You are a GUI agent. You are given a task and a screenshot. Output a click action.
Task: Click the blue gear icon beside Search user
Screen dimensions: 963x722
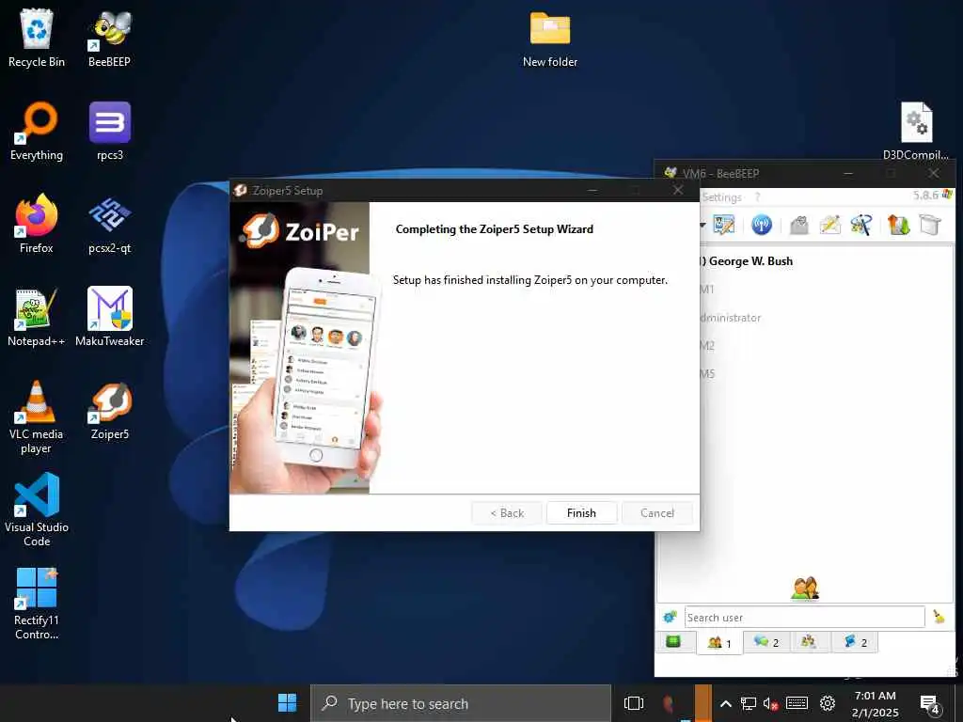670,617
